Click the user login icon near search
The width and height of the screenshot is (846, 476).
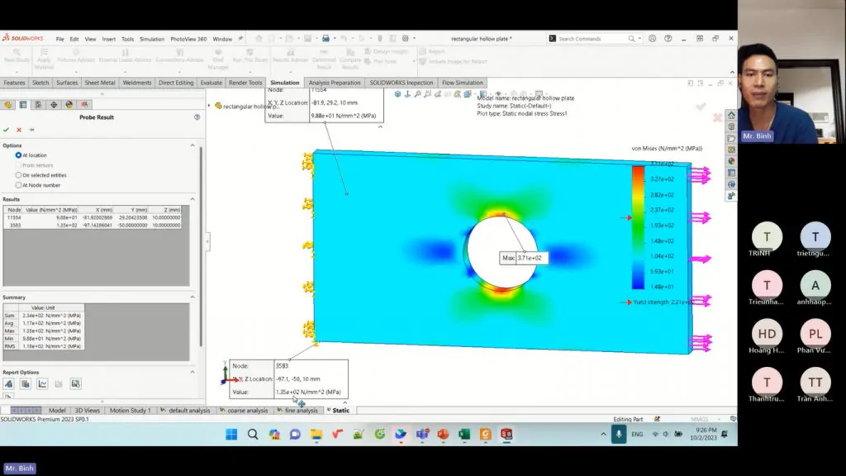653,39
